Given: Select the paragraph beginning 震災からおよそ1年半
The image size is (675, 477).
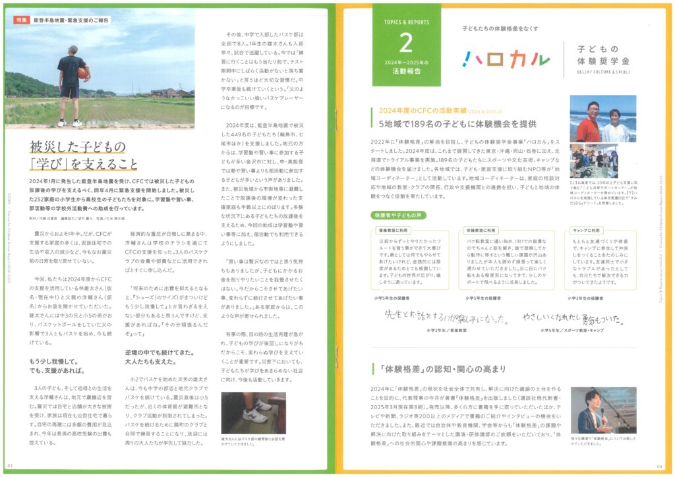Looking at the screenshot, I should coord(71,247).
